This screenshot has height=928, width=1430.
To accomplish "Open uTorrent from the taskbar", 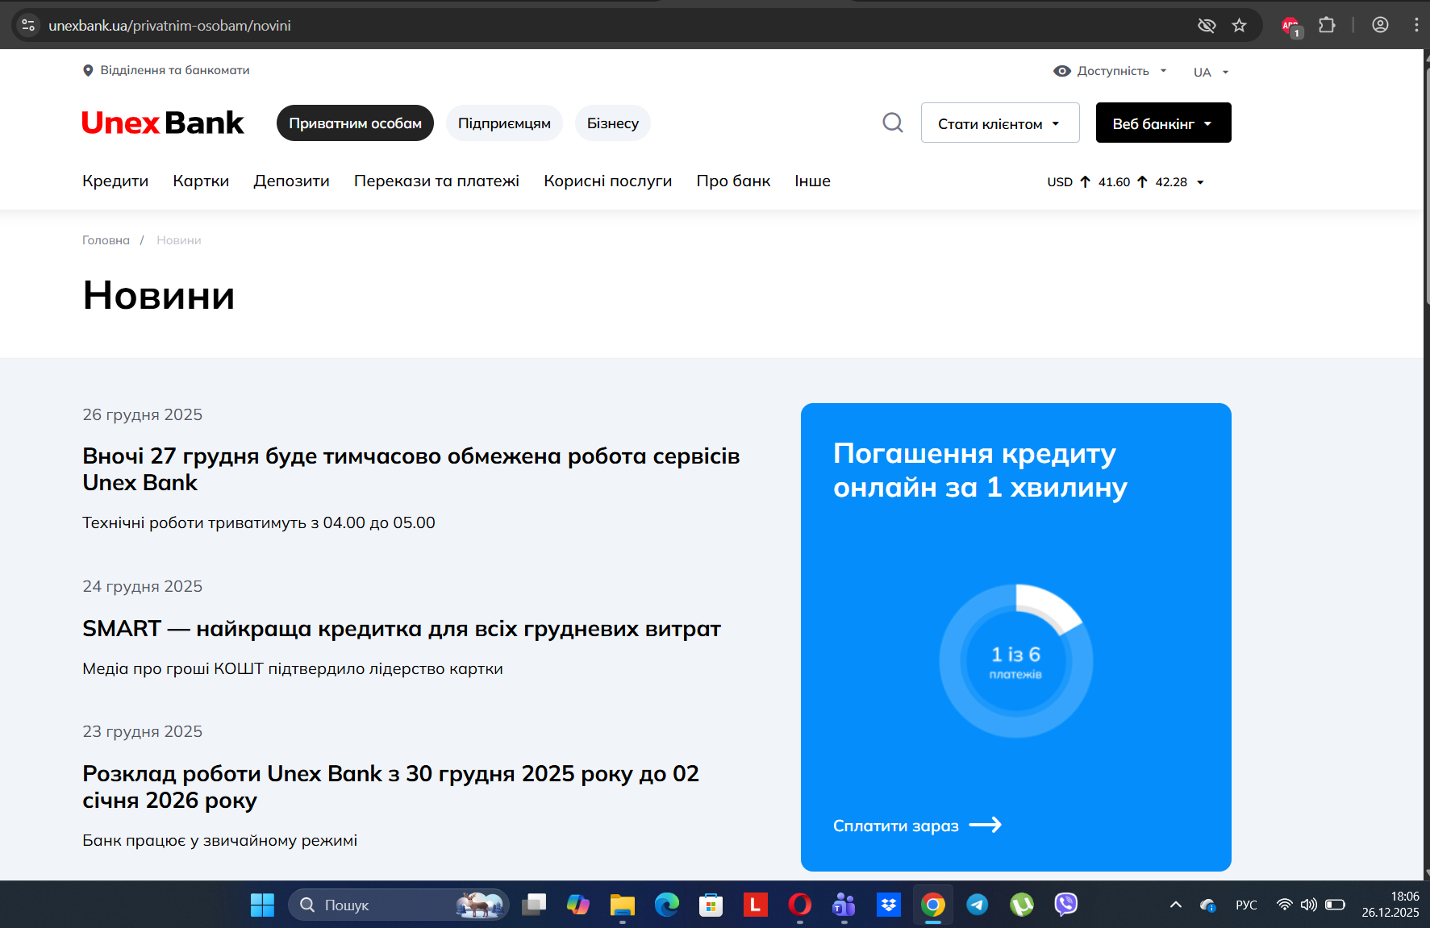I will click(x=1022, y=905).
